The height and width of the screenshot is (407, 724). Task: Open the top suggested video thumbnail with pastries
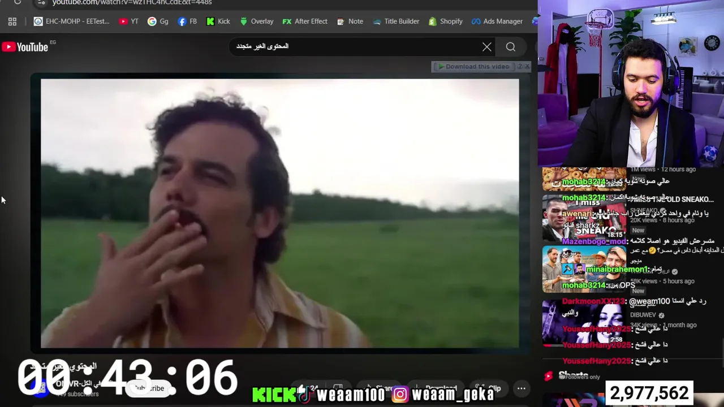[584, 179]
